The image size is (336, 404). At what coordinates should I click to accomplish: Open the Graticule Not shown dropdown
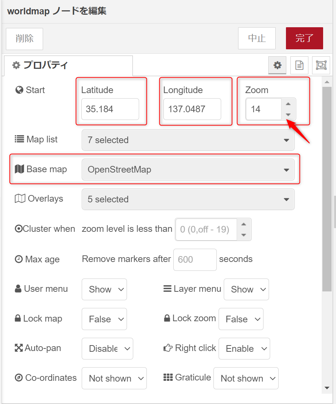tap(246, 378)
